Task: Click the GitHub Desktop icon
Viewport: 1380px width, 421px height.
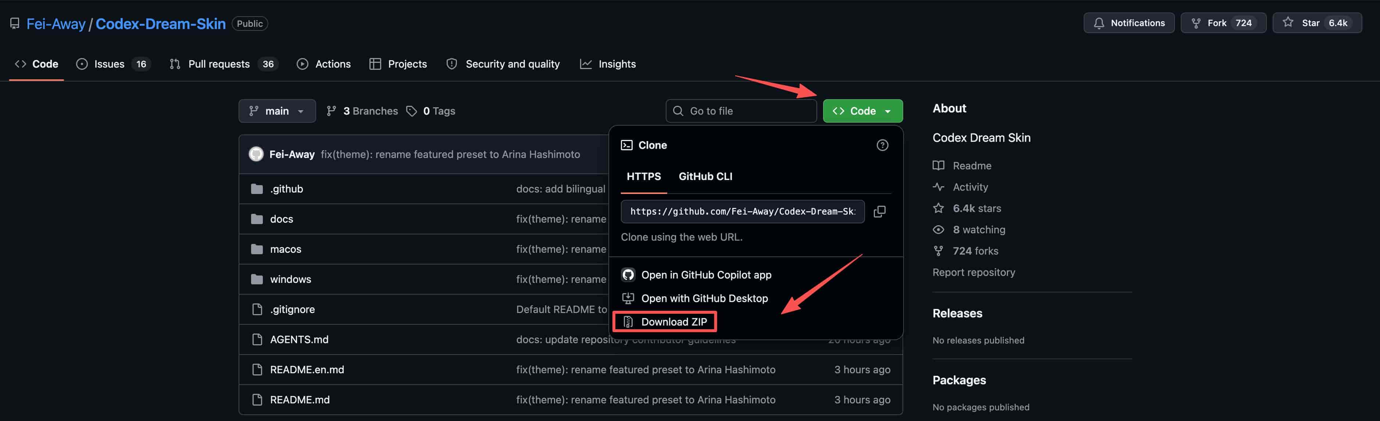Action: pos(628,298)
